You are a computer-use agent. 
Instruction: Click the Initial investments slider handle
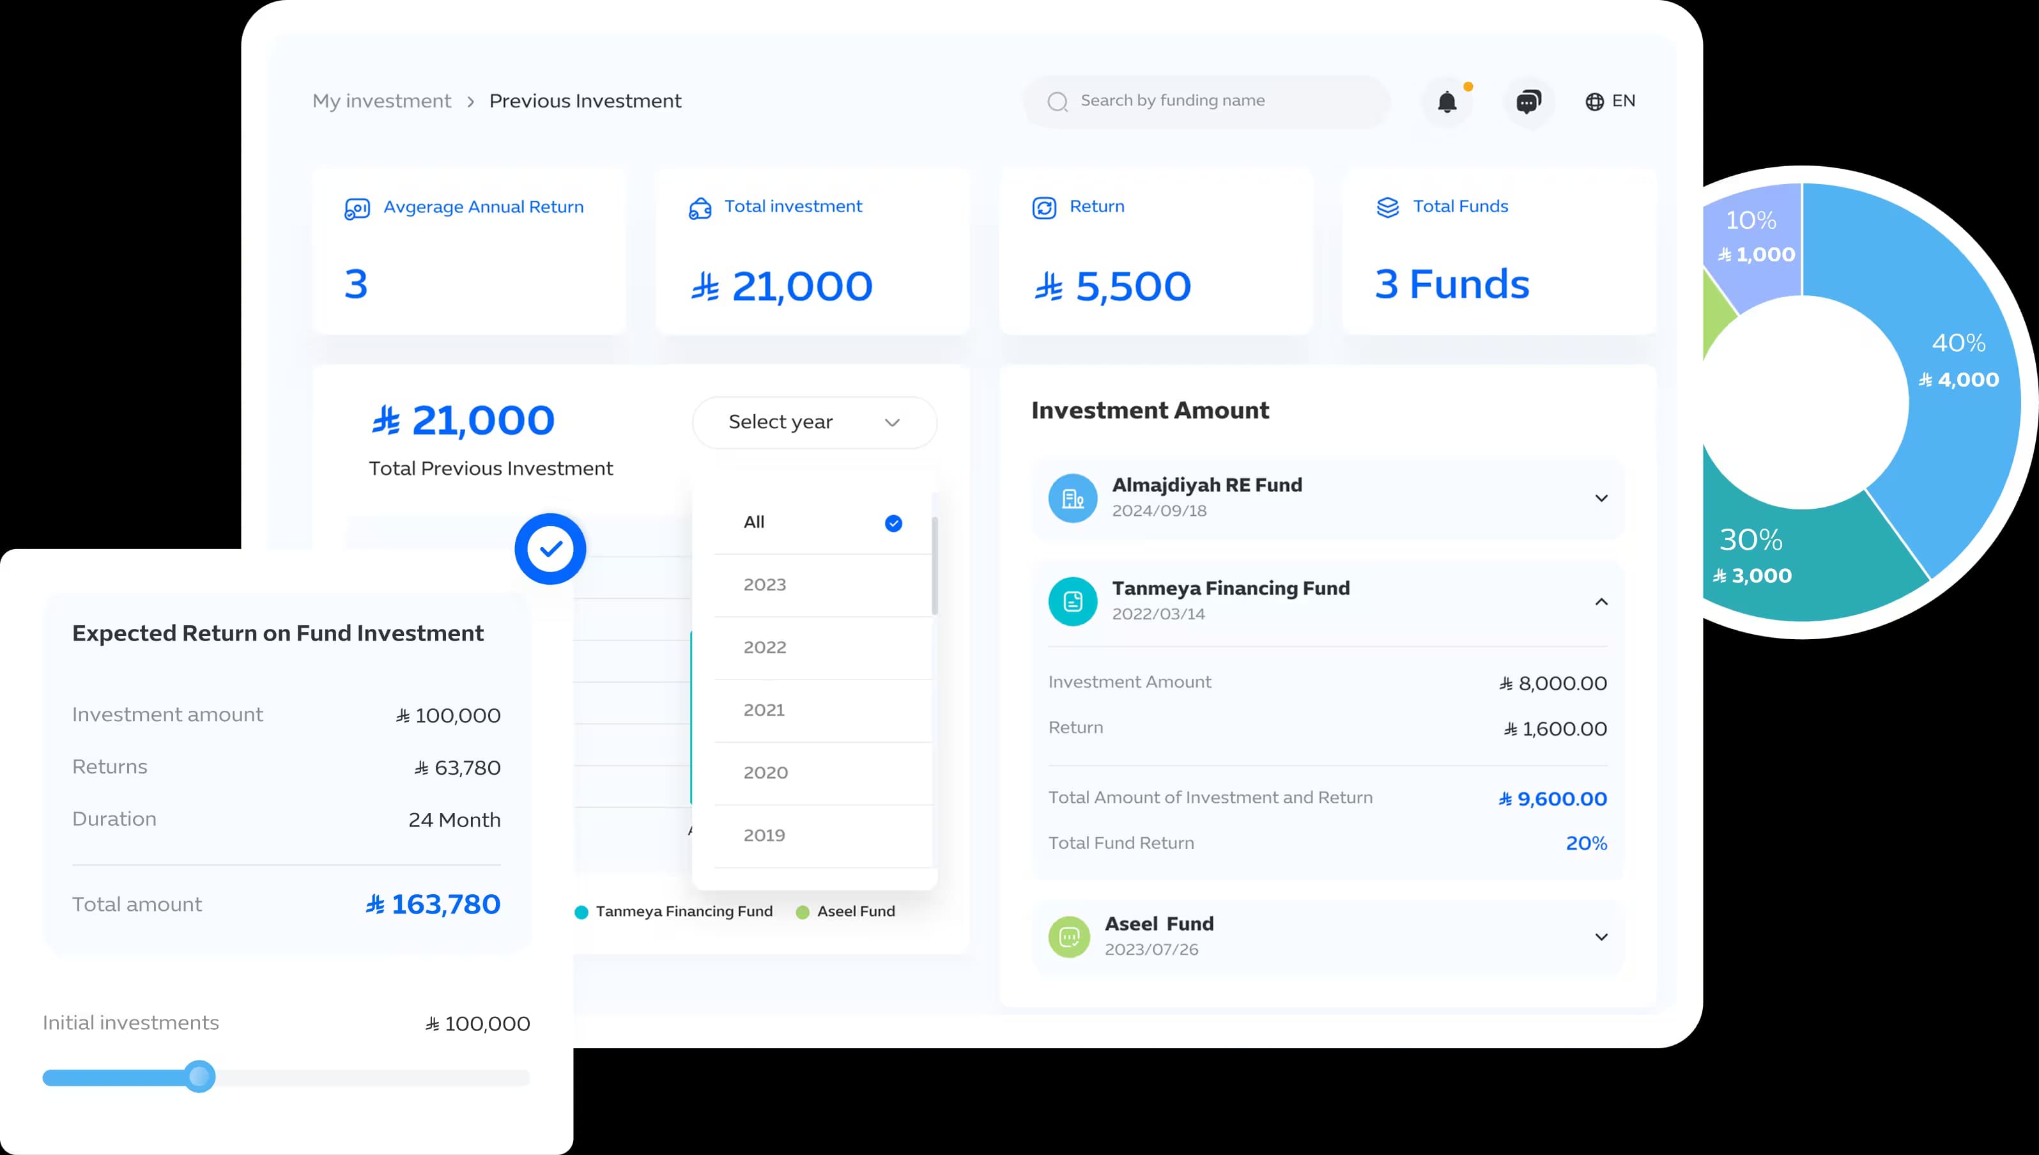[200, 1076]
